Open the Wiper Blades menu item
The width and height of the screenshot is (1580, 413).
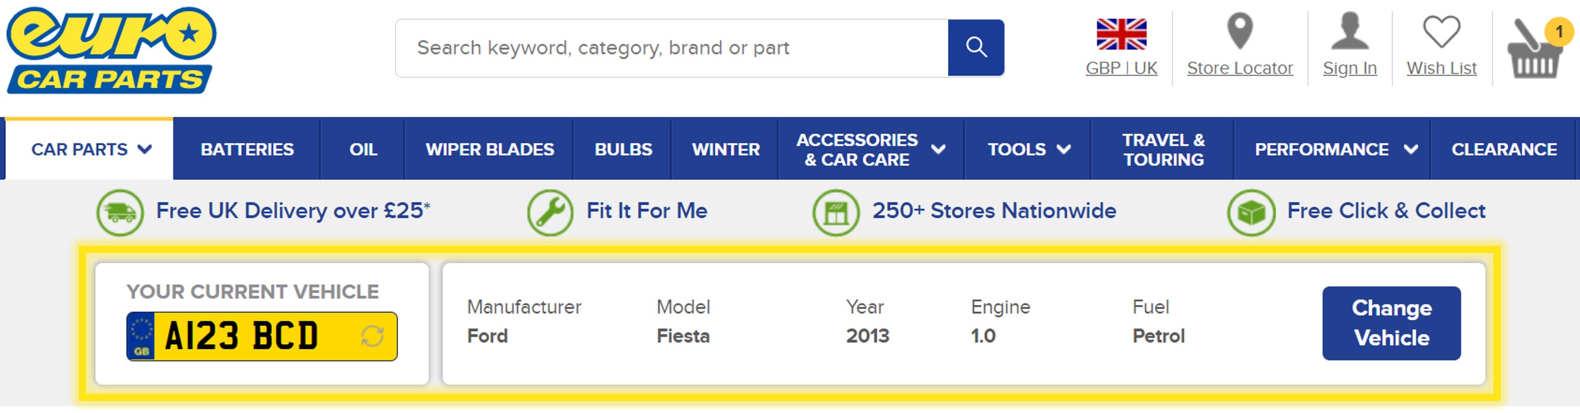(x=490, y=149)
